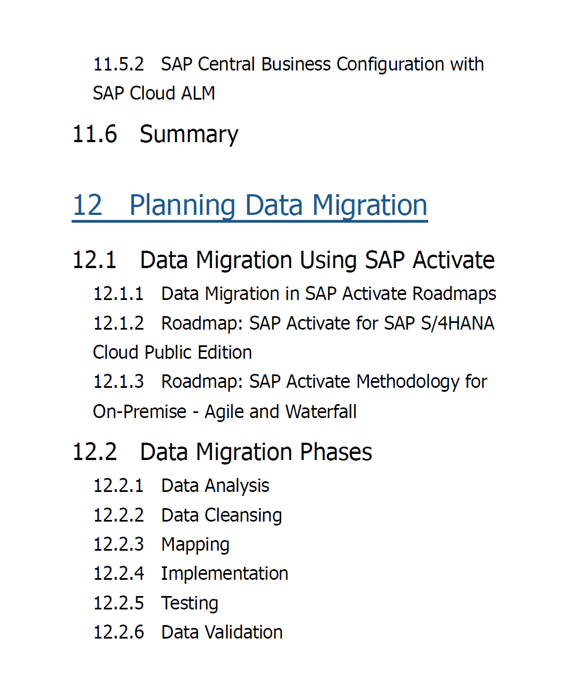Go to 12.2.3 Mapping section
Viewport: 577px width, 699px height.
point(161,545)
